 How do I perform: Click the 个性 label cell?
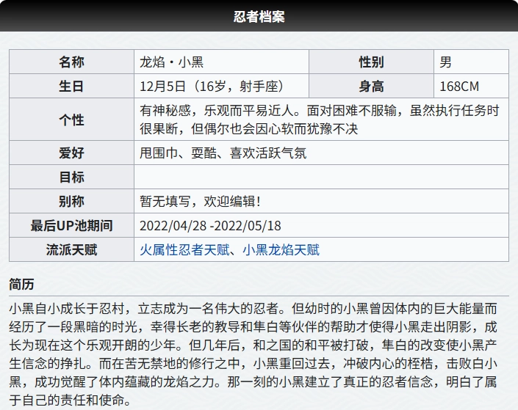click(72, 120)
